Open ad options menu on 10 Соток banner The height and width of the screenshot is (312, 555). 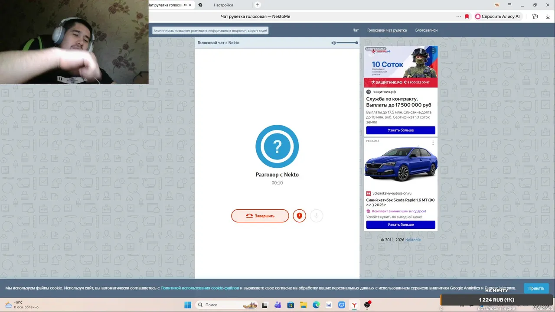pos(433,51)
